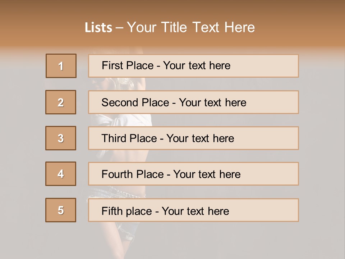Click "Your text here" in Fourth Place row

pyautogui.click(x=207, y=174)
